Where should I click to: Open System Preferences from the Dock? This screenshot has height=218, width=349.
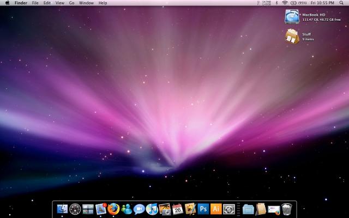click(229, 209)
